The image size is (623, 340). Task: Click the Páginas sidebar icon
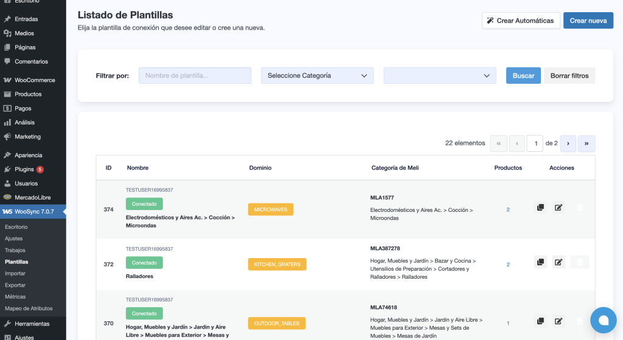pos(7,47)
